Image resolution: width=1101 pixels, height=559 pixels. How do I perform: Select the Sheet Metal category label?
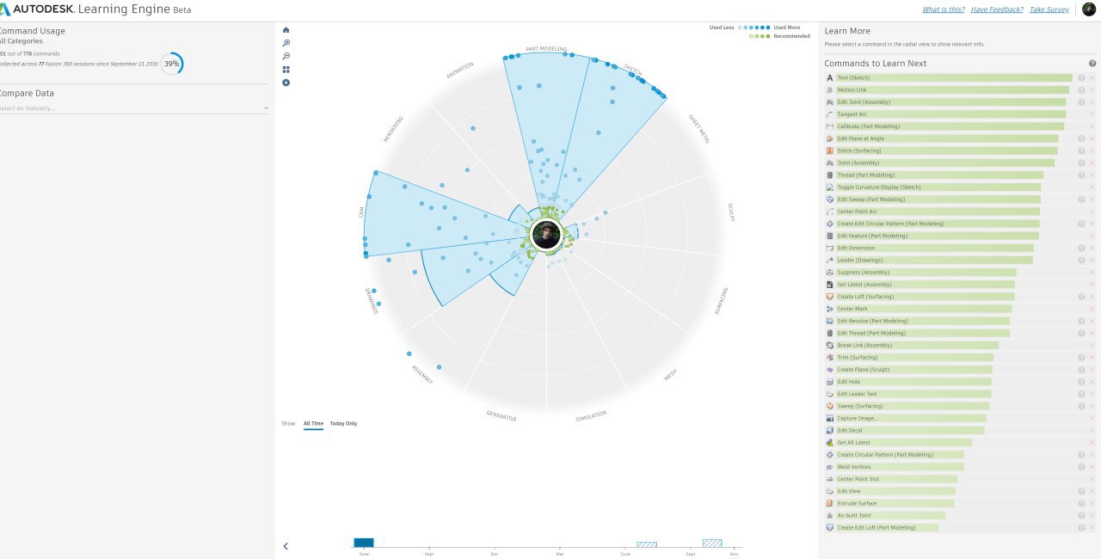[699, 127]
